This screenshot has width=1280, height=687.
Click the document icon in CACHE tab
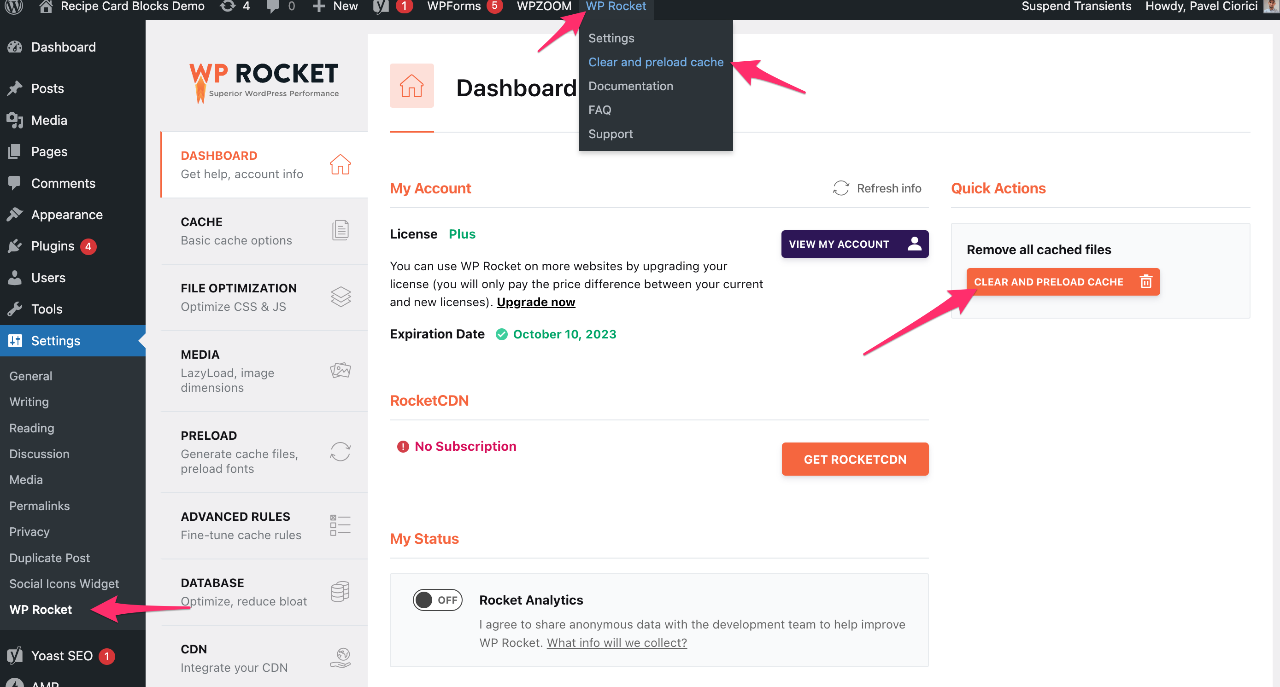341,230
